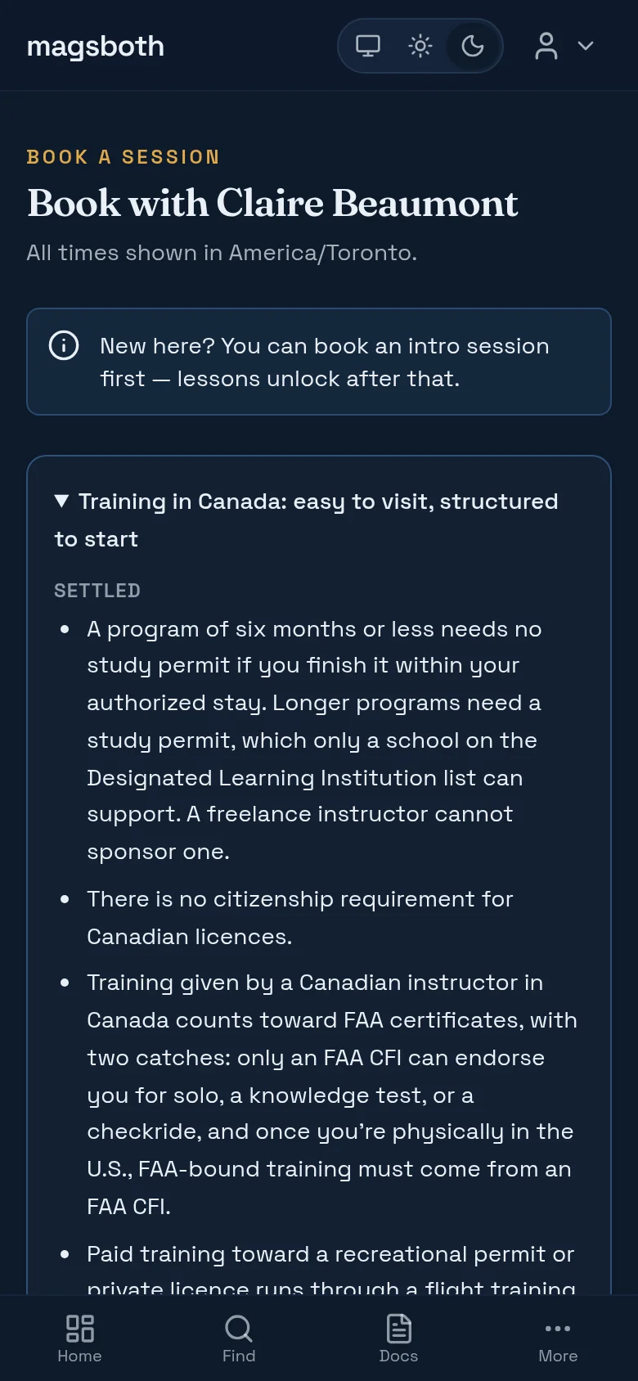Open Find magnifier icon

(239, 1329)
